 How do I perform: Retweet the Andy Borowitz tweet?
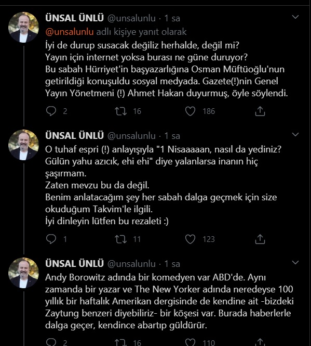coord(120,342)
